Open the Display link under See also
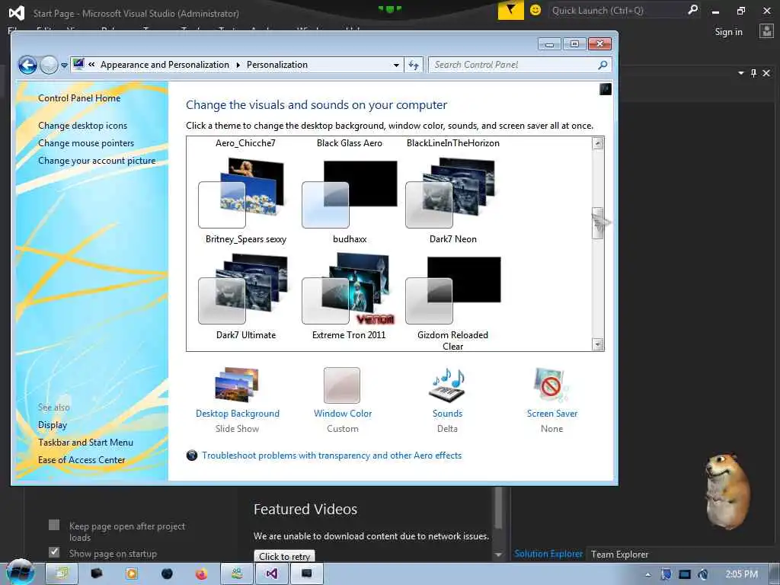The image size is (780, 585). [53, 425]
